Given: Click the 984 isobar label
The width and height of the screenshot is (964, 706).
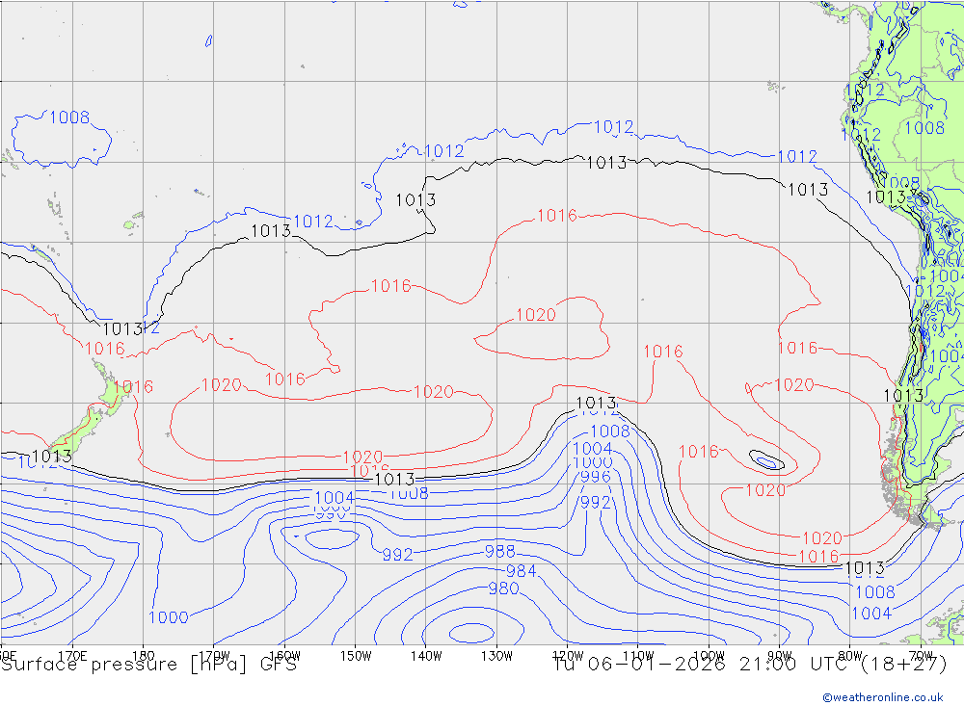Looking at the screenshot, I should pos(522,571).
